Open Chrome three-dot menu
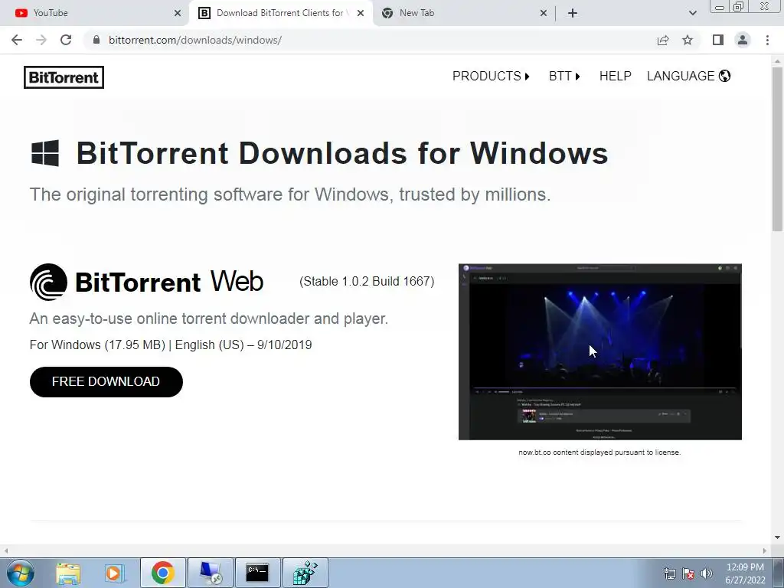The height and width of the screenshot is (588, 784). click(767, 40)
